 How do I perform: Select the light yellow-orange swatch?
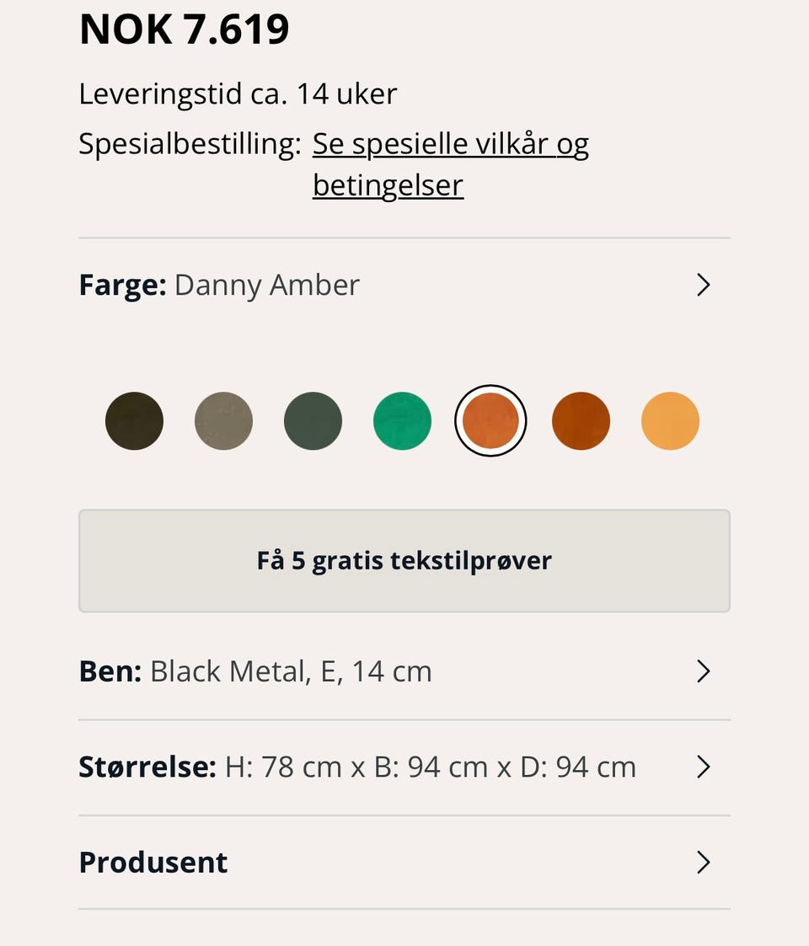click(x=670, y=420)
